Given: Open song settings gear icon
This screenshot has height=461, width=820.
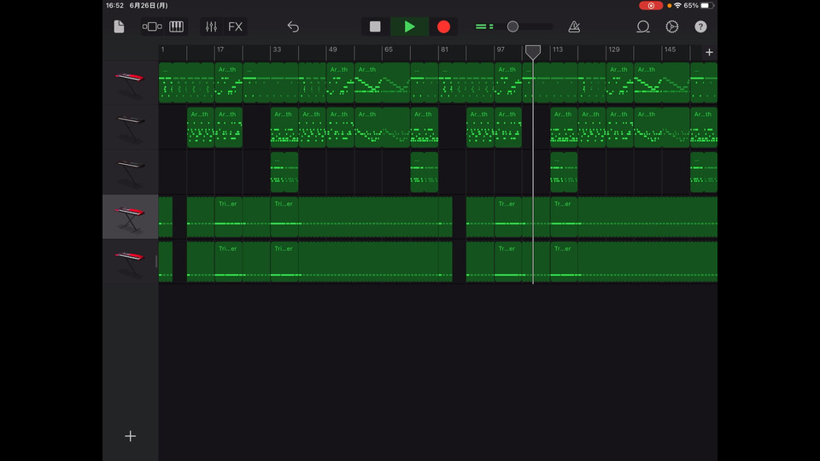Looking at the screenshot, I should point(672,26).
